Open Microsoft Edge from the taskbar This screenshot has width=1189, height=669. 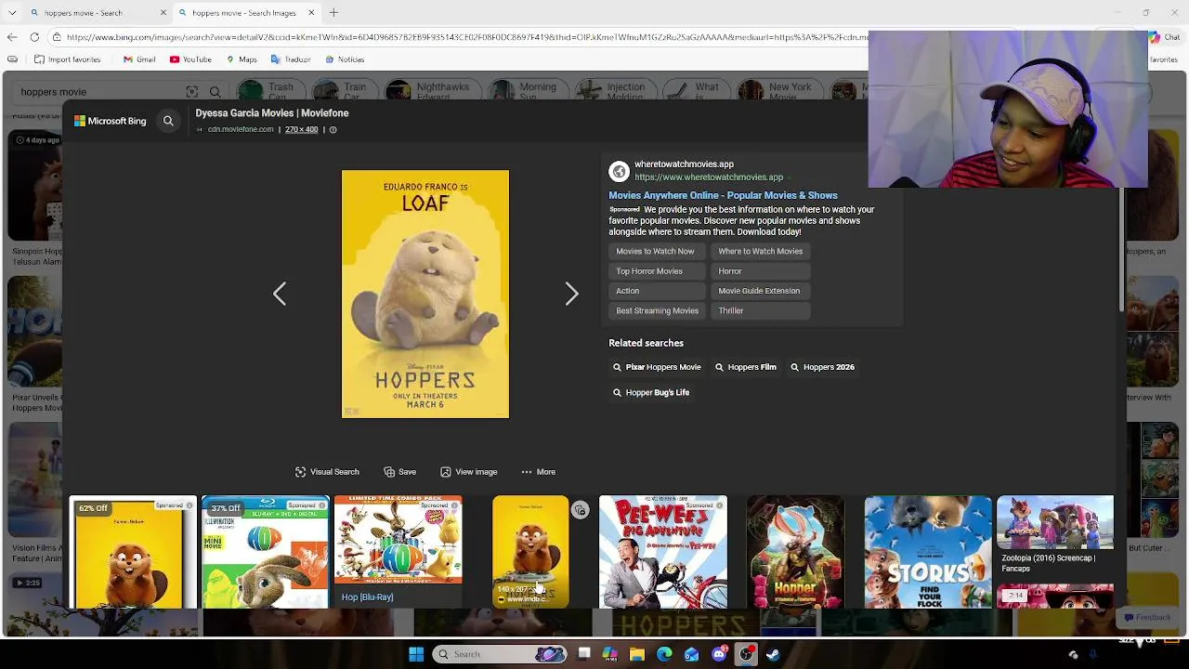click(x=664, y=654)
